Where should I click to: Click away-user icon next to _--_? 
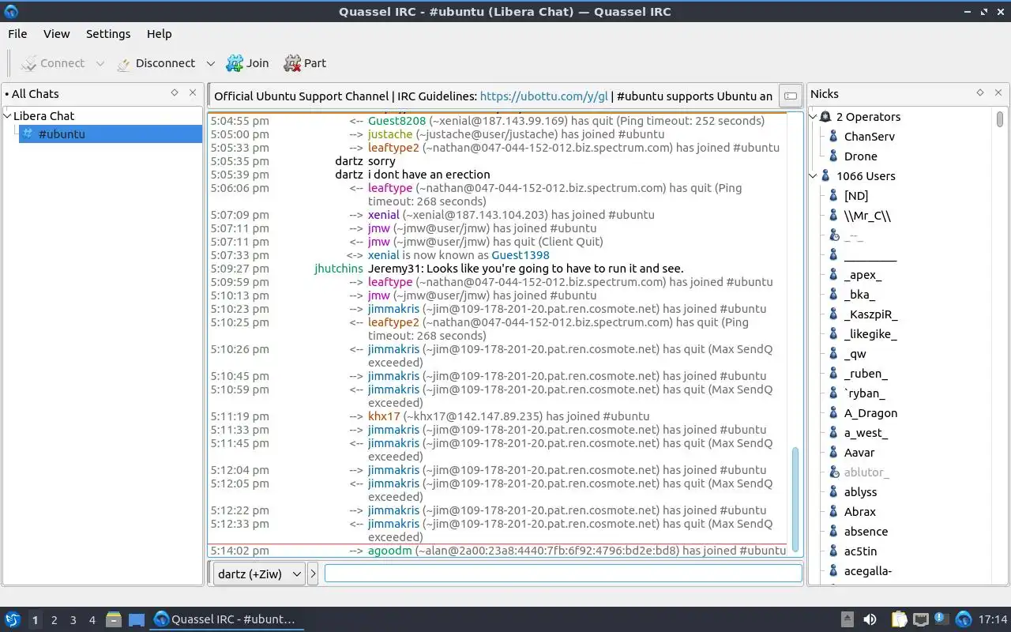click(833, 235)
